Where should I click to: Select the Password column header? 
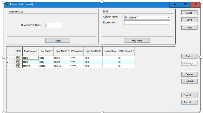77,51
